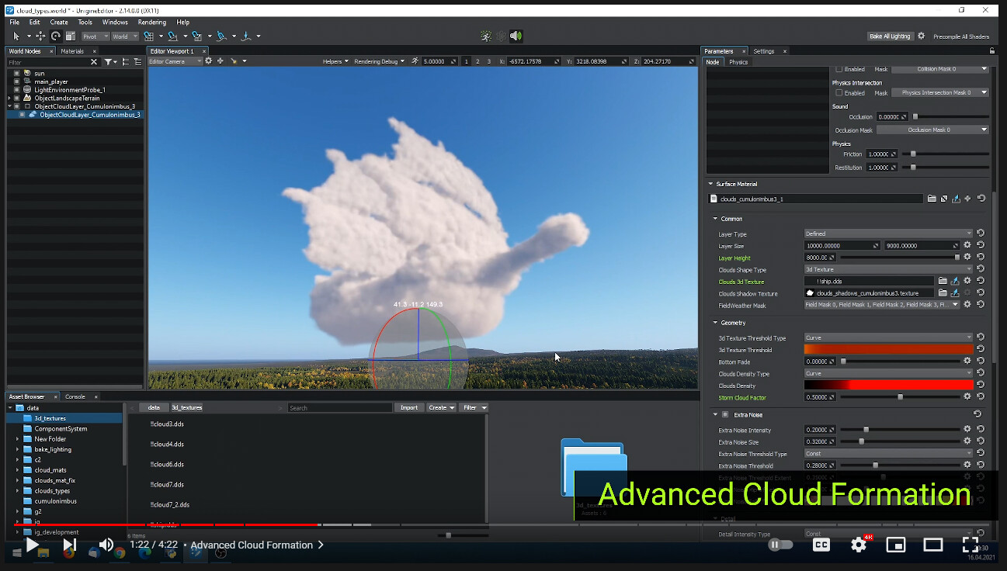Activate the Move (translate) manipulator tool
Viewport: 1007px width, 571px height.
[x=40, y=36]
